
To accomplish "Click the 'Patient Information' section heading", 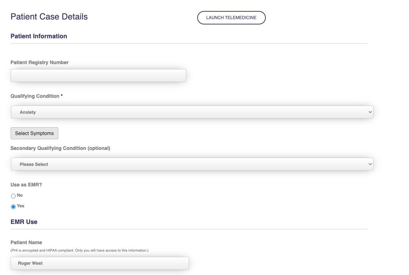I will pyautogui.click(x=39, y=36).
